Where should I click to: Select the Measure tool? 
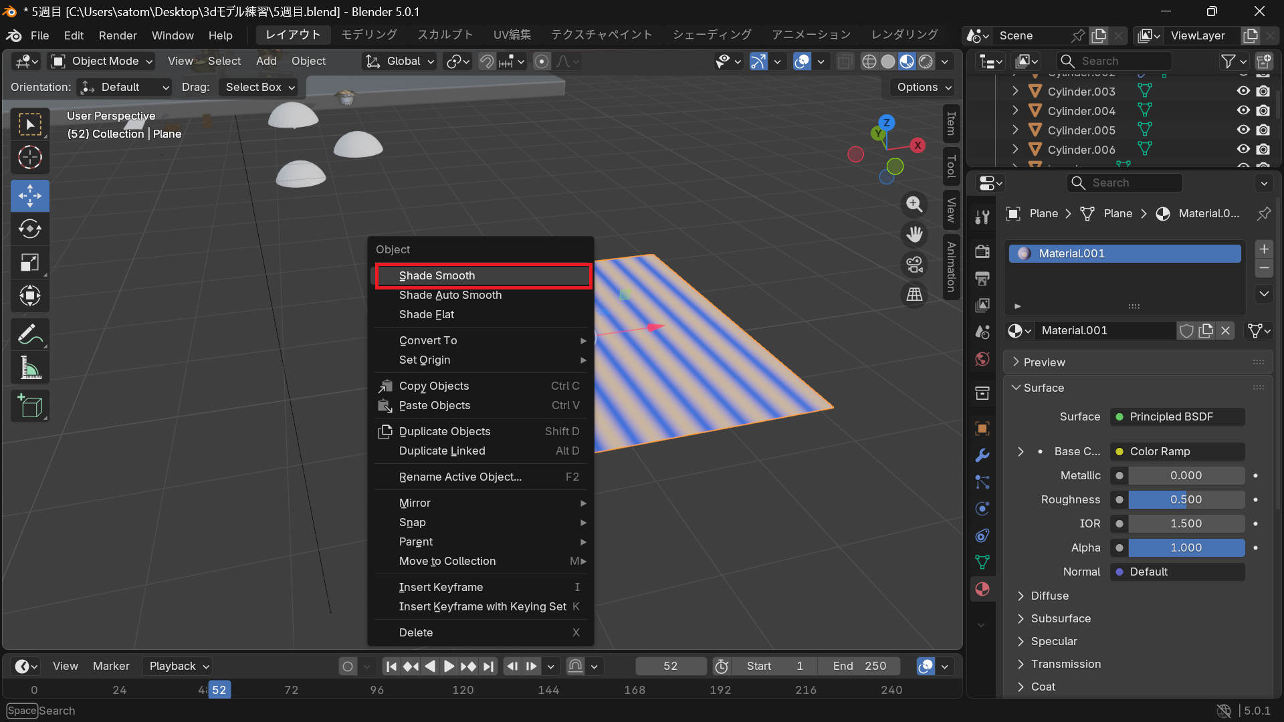point(29,368)
